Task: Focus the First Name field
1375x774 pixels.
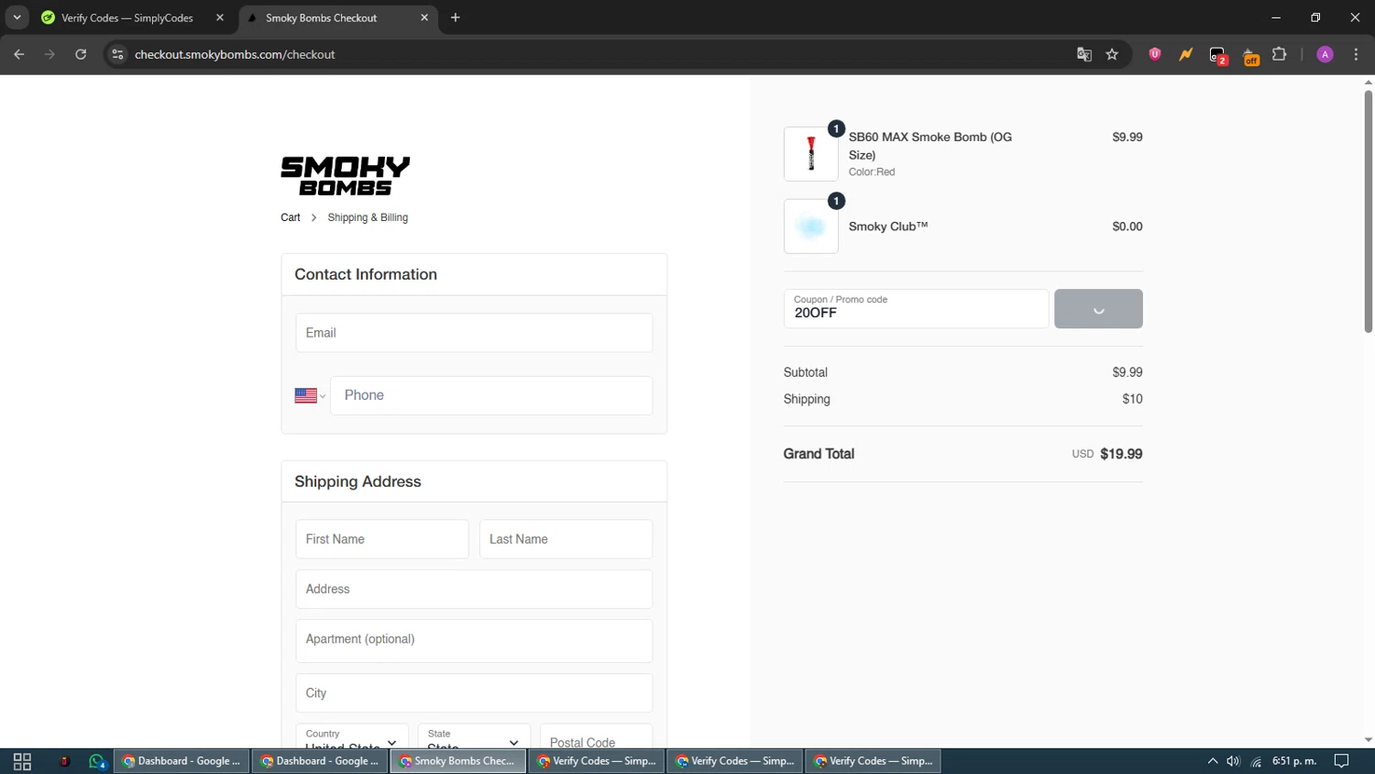Action: pos(382,539)
